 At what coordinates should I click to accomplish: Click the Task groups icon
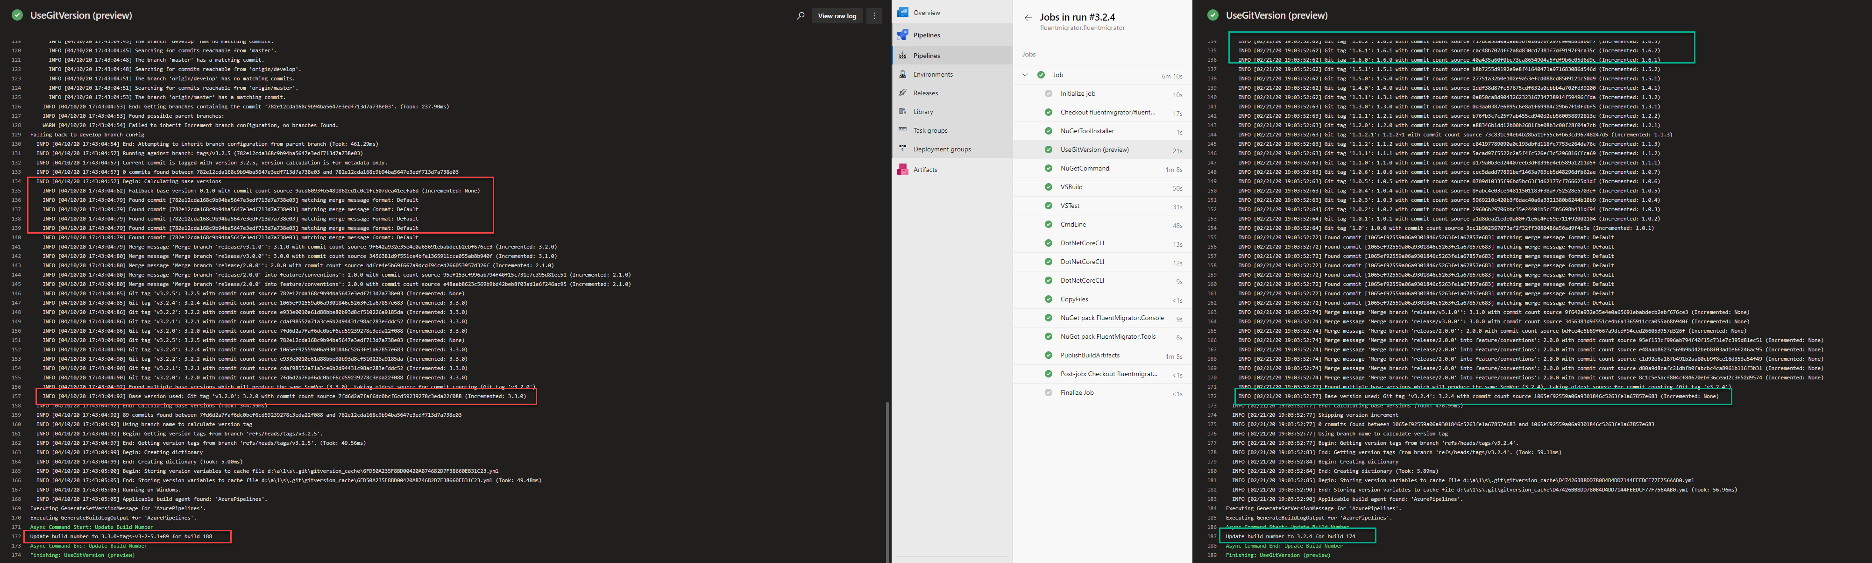point(902,130)
